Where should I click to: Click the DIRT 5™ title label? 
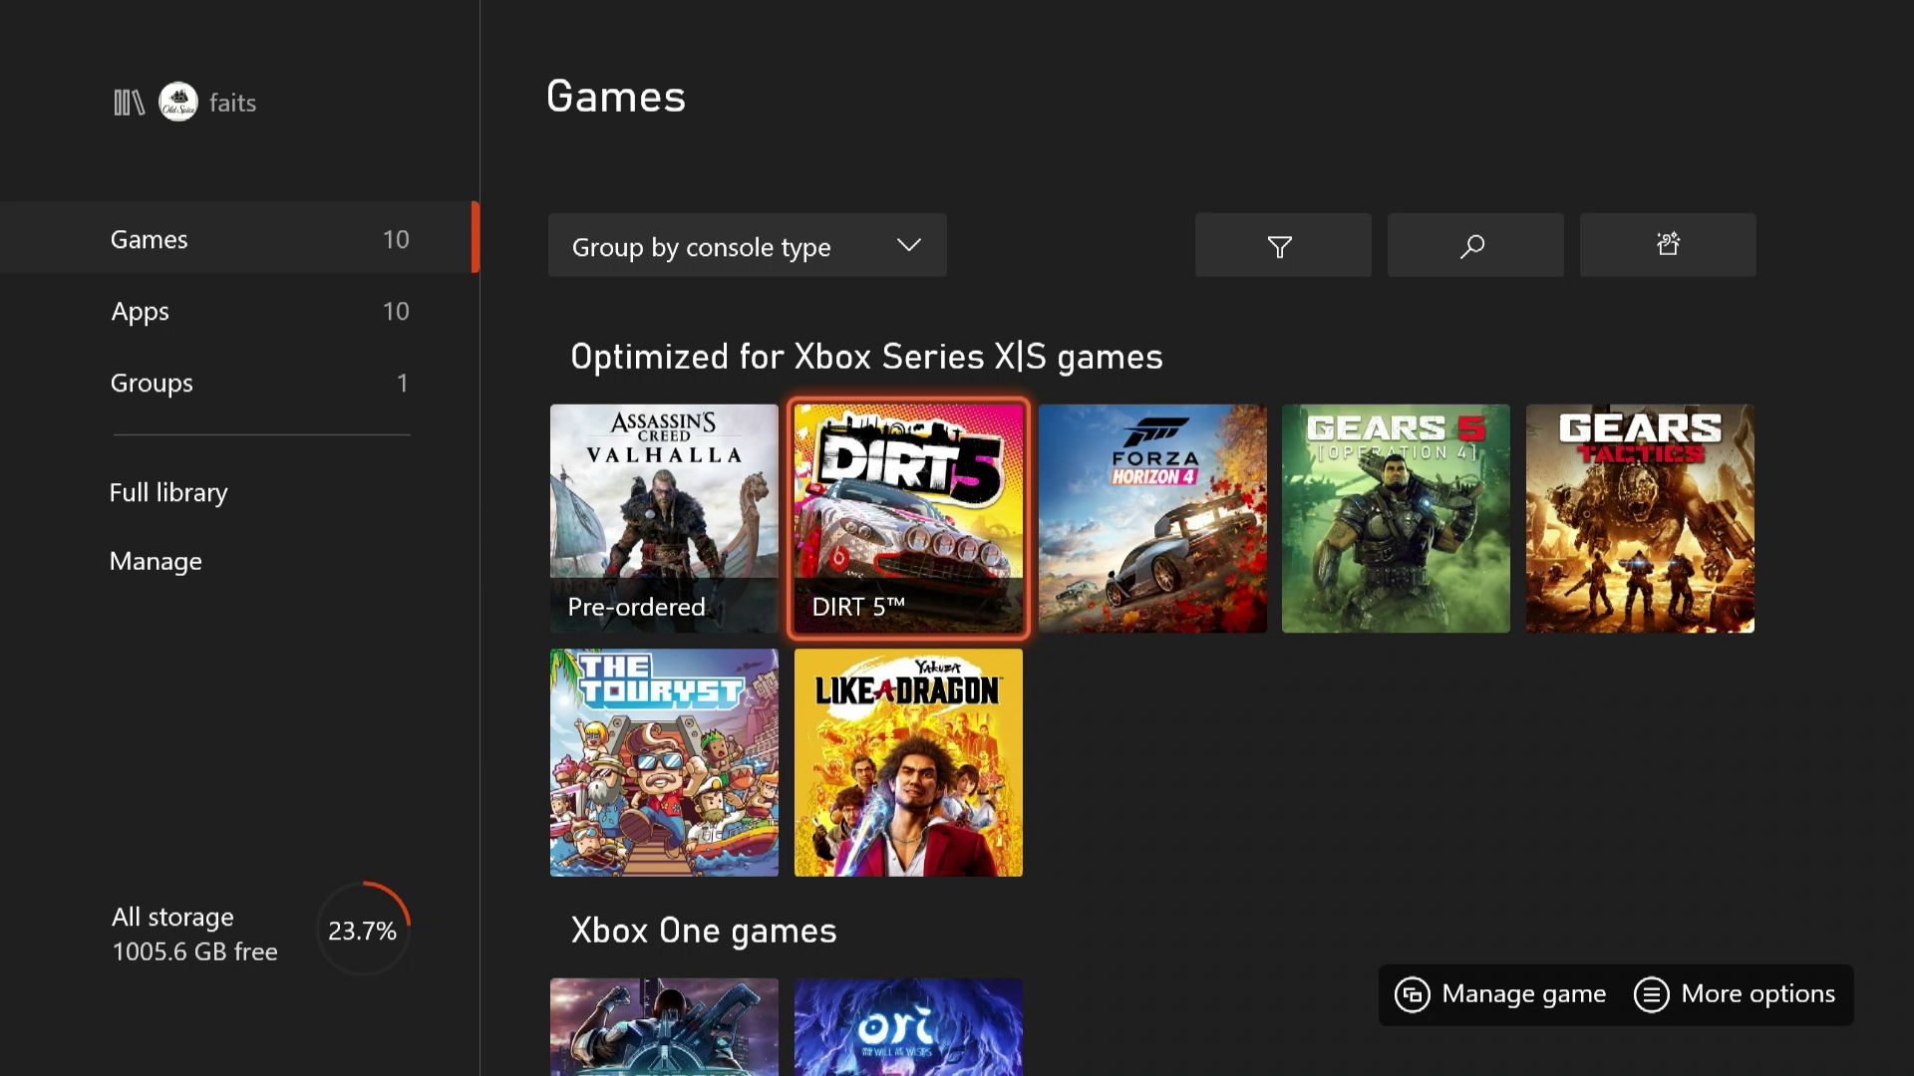858,607
